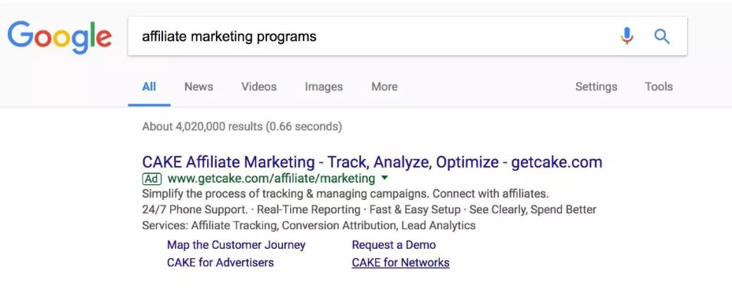Click the microphone voice search icon
This screenshot has width=732, height=307.
[x=627, y=36]
